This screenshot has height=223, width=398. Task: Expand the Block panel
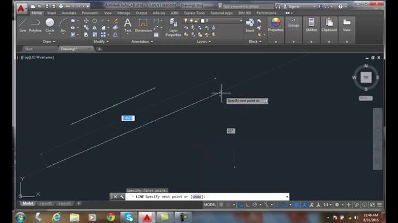[x=255, y=42]
